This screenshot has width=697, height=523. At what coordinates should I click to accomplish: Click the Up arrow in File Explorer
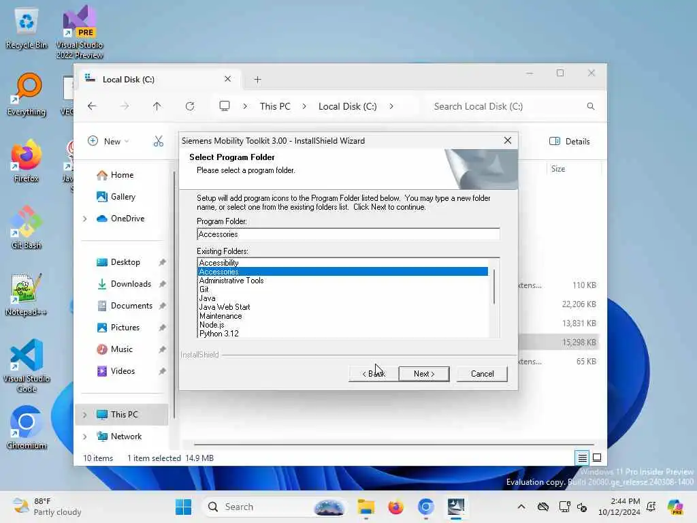[x=157, y=106]
